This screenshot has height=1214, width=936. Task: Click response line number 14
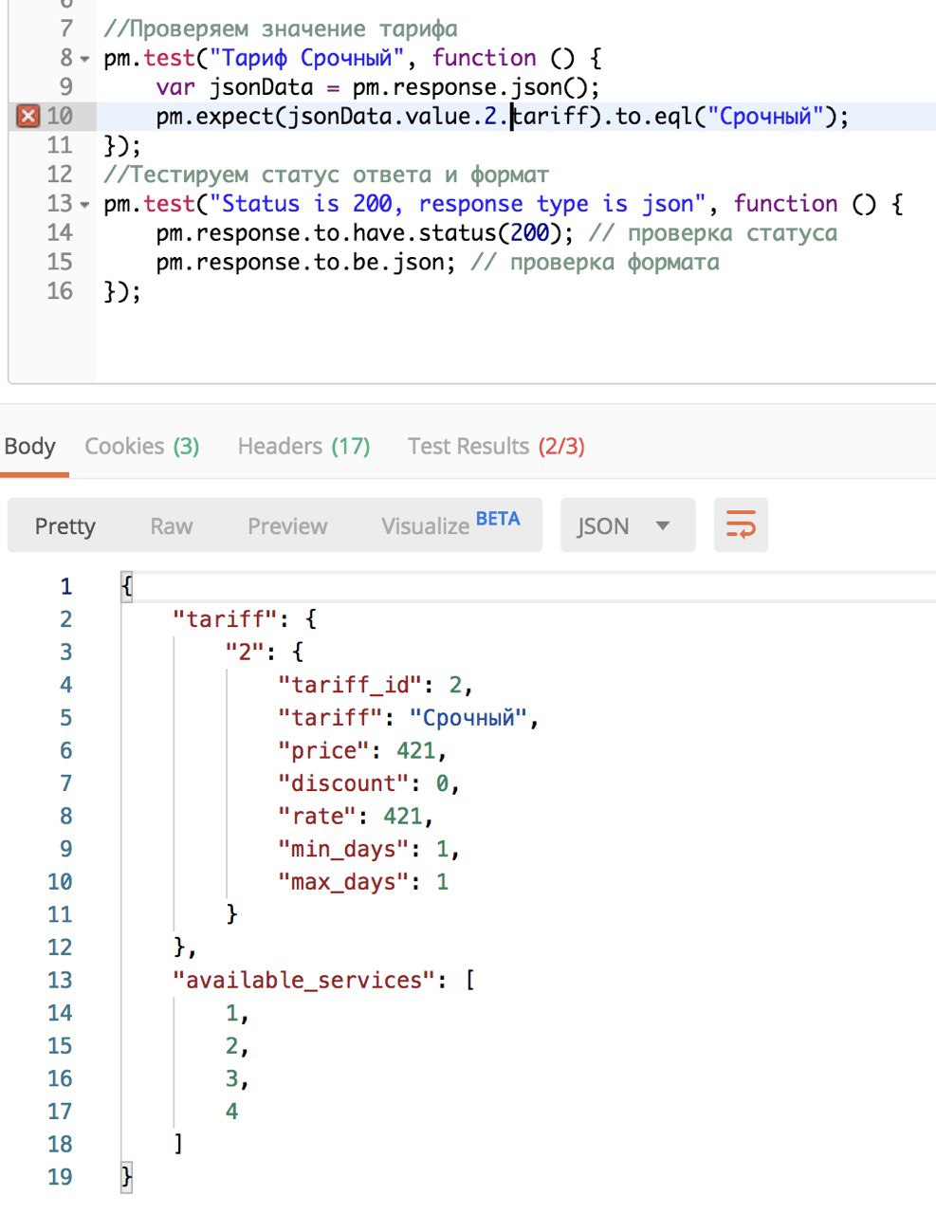click(x=60, y=1013)
